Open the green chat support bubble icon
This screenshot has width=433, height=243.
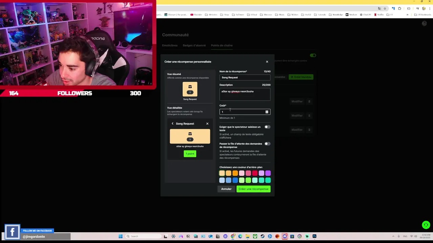[426, 225]
